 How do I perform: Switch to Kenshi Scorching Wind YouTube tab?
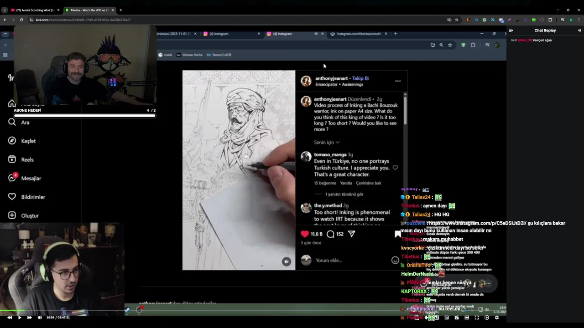34,10
